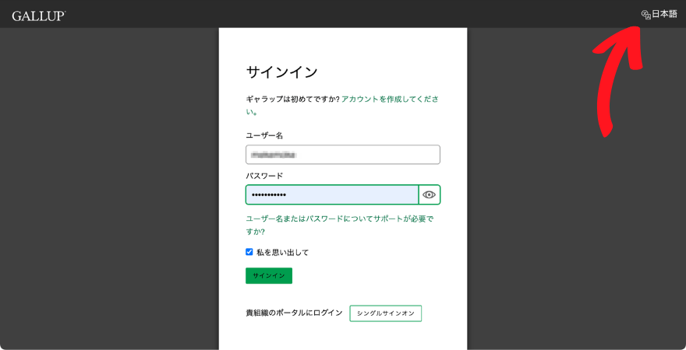Click the green サインイン button

[x=269, y=276]
